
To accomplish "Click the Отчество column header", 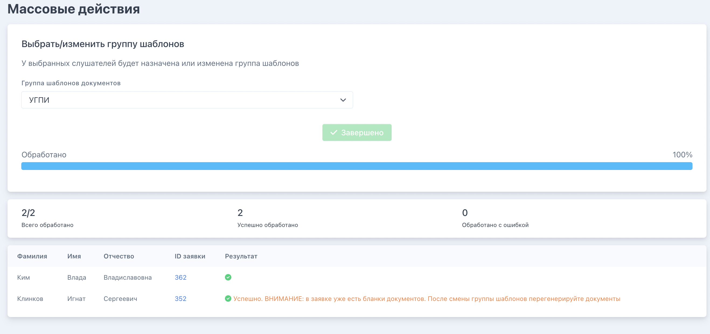I will (119, 256).
